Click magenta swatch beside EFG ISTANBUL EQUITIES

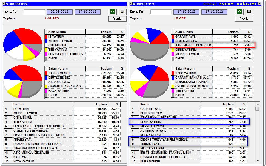[46, 54]
